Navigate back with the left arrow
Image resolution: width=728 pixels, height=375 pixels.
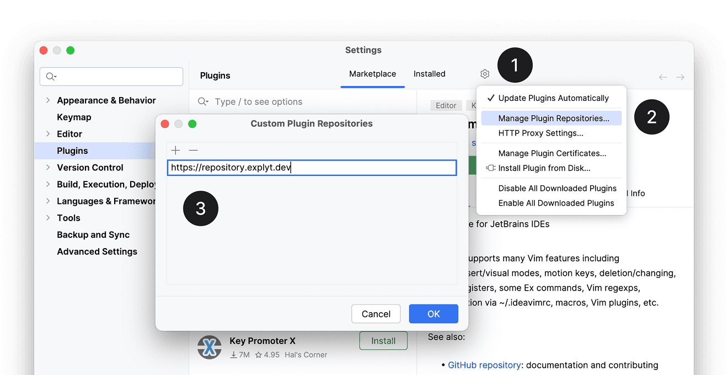663,77
